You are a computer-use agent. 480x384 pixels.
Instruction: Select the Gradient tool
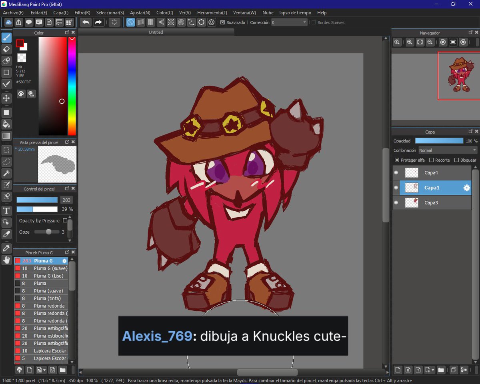pyautogui.click(x=6, y=136)
